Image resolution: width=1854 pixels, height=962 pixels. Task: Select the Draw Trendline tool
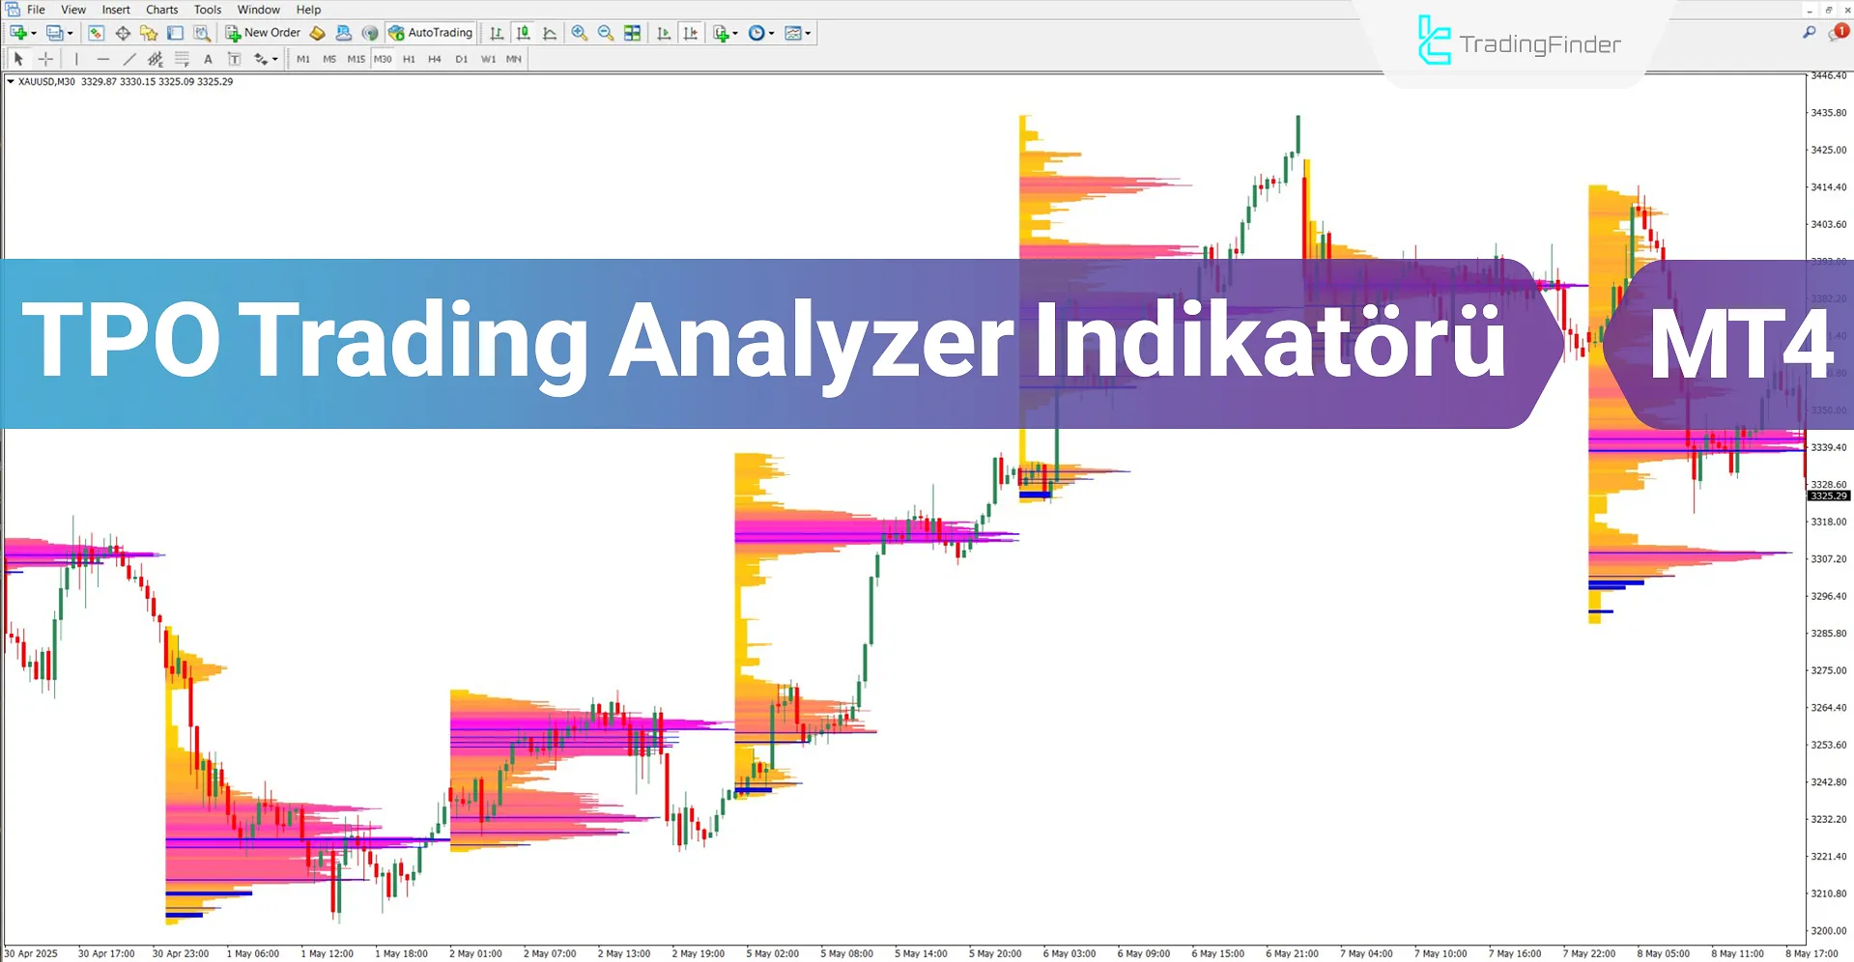point(128,59)
